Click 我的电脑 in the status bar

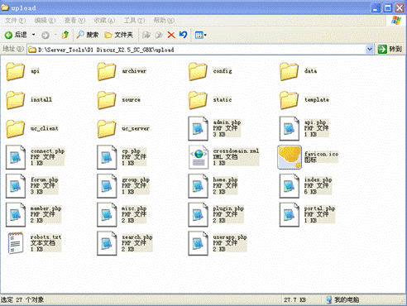click(x=347, y=299)
